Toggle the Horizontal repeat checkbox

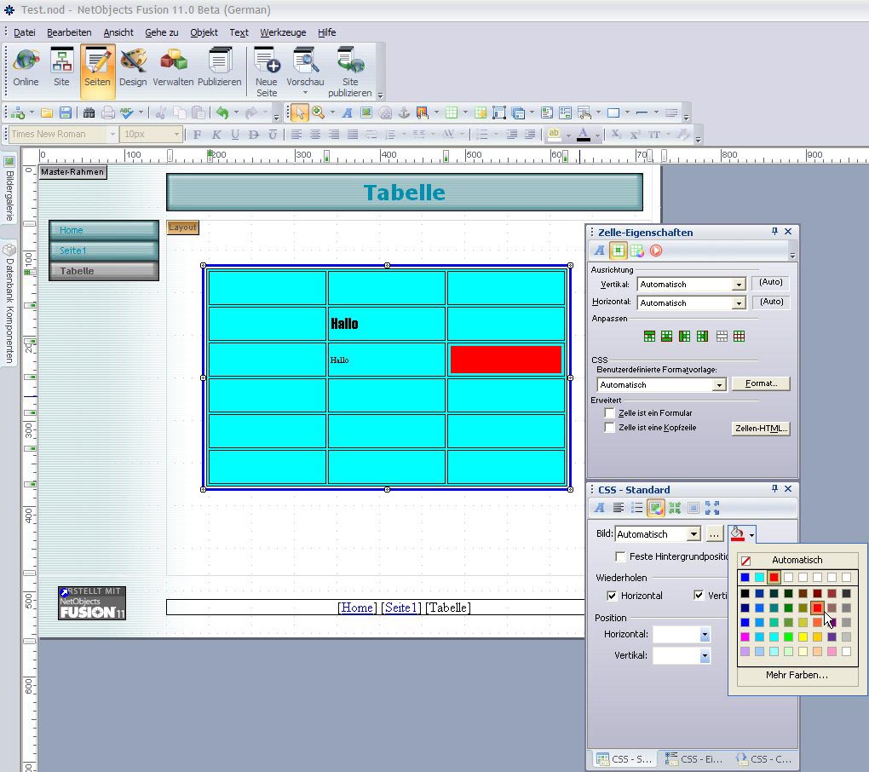point(612,596)
